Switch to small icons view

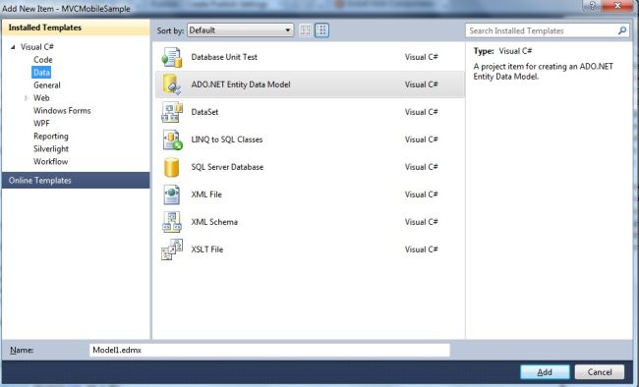click(305, 30)
